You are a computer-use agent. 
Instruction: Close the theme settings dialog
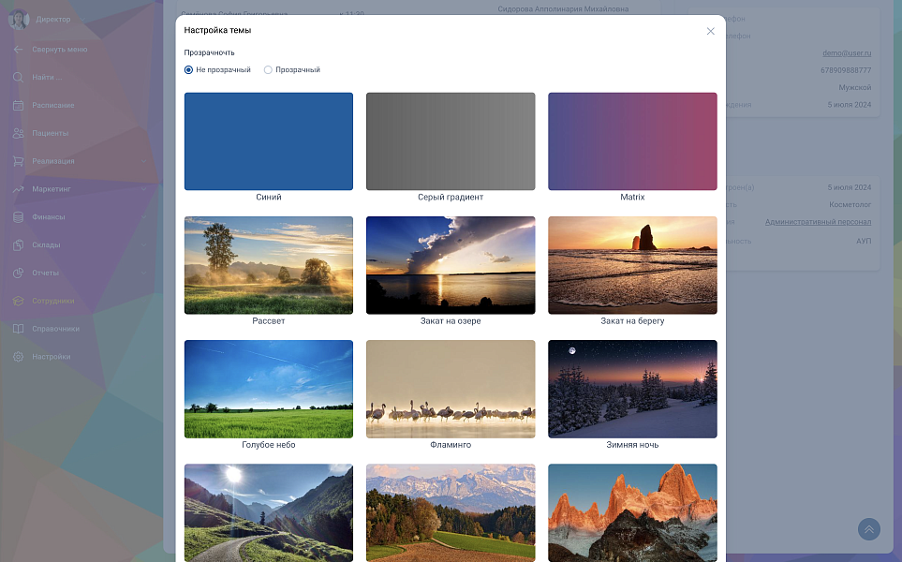tap(710, 31)
